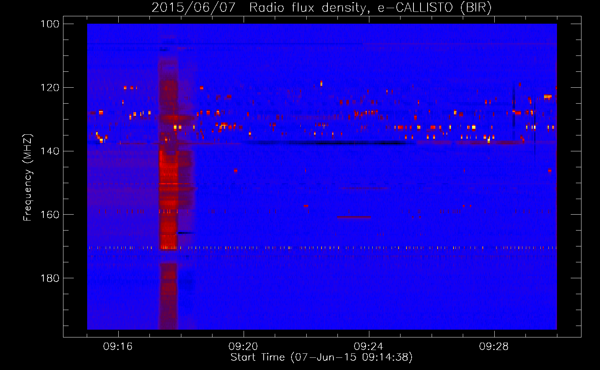
Task: Click the "Frequency (MHZ)" axis label
Action: point(28,177)
